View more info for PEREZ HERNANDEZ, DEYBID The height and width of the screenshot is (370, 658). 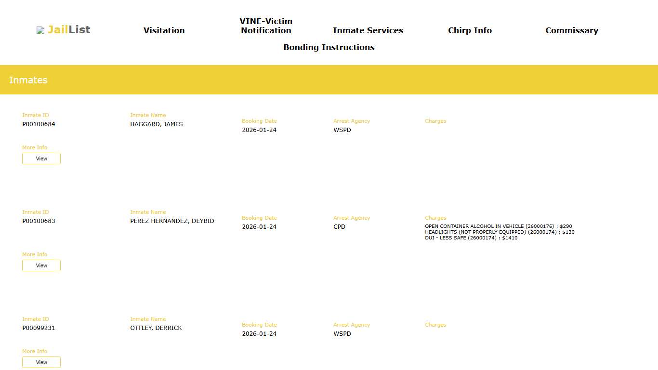41,265
